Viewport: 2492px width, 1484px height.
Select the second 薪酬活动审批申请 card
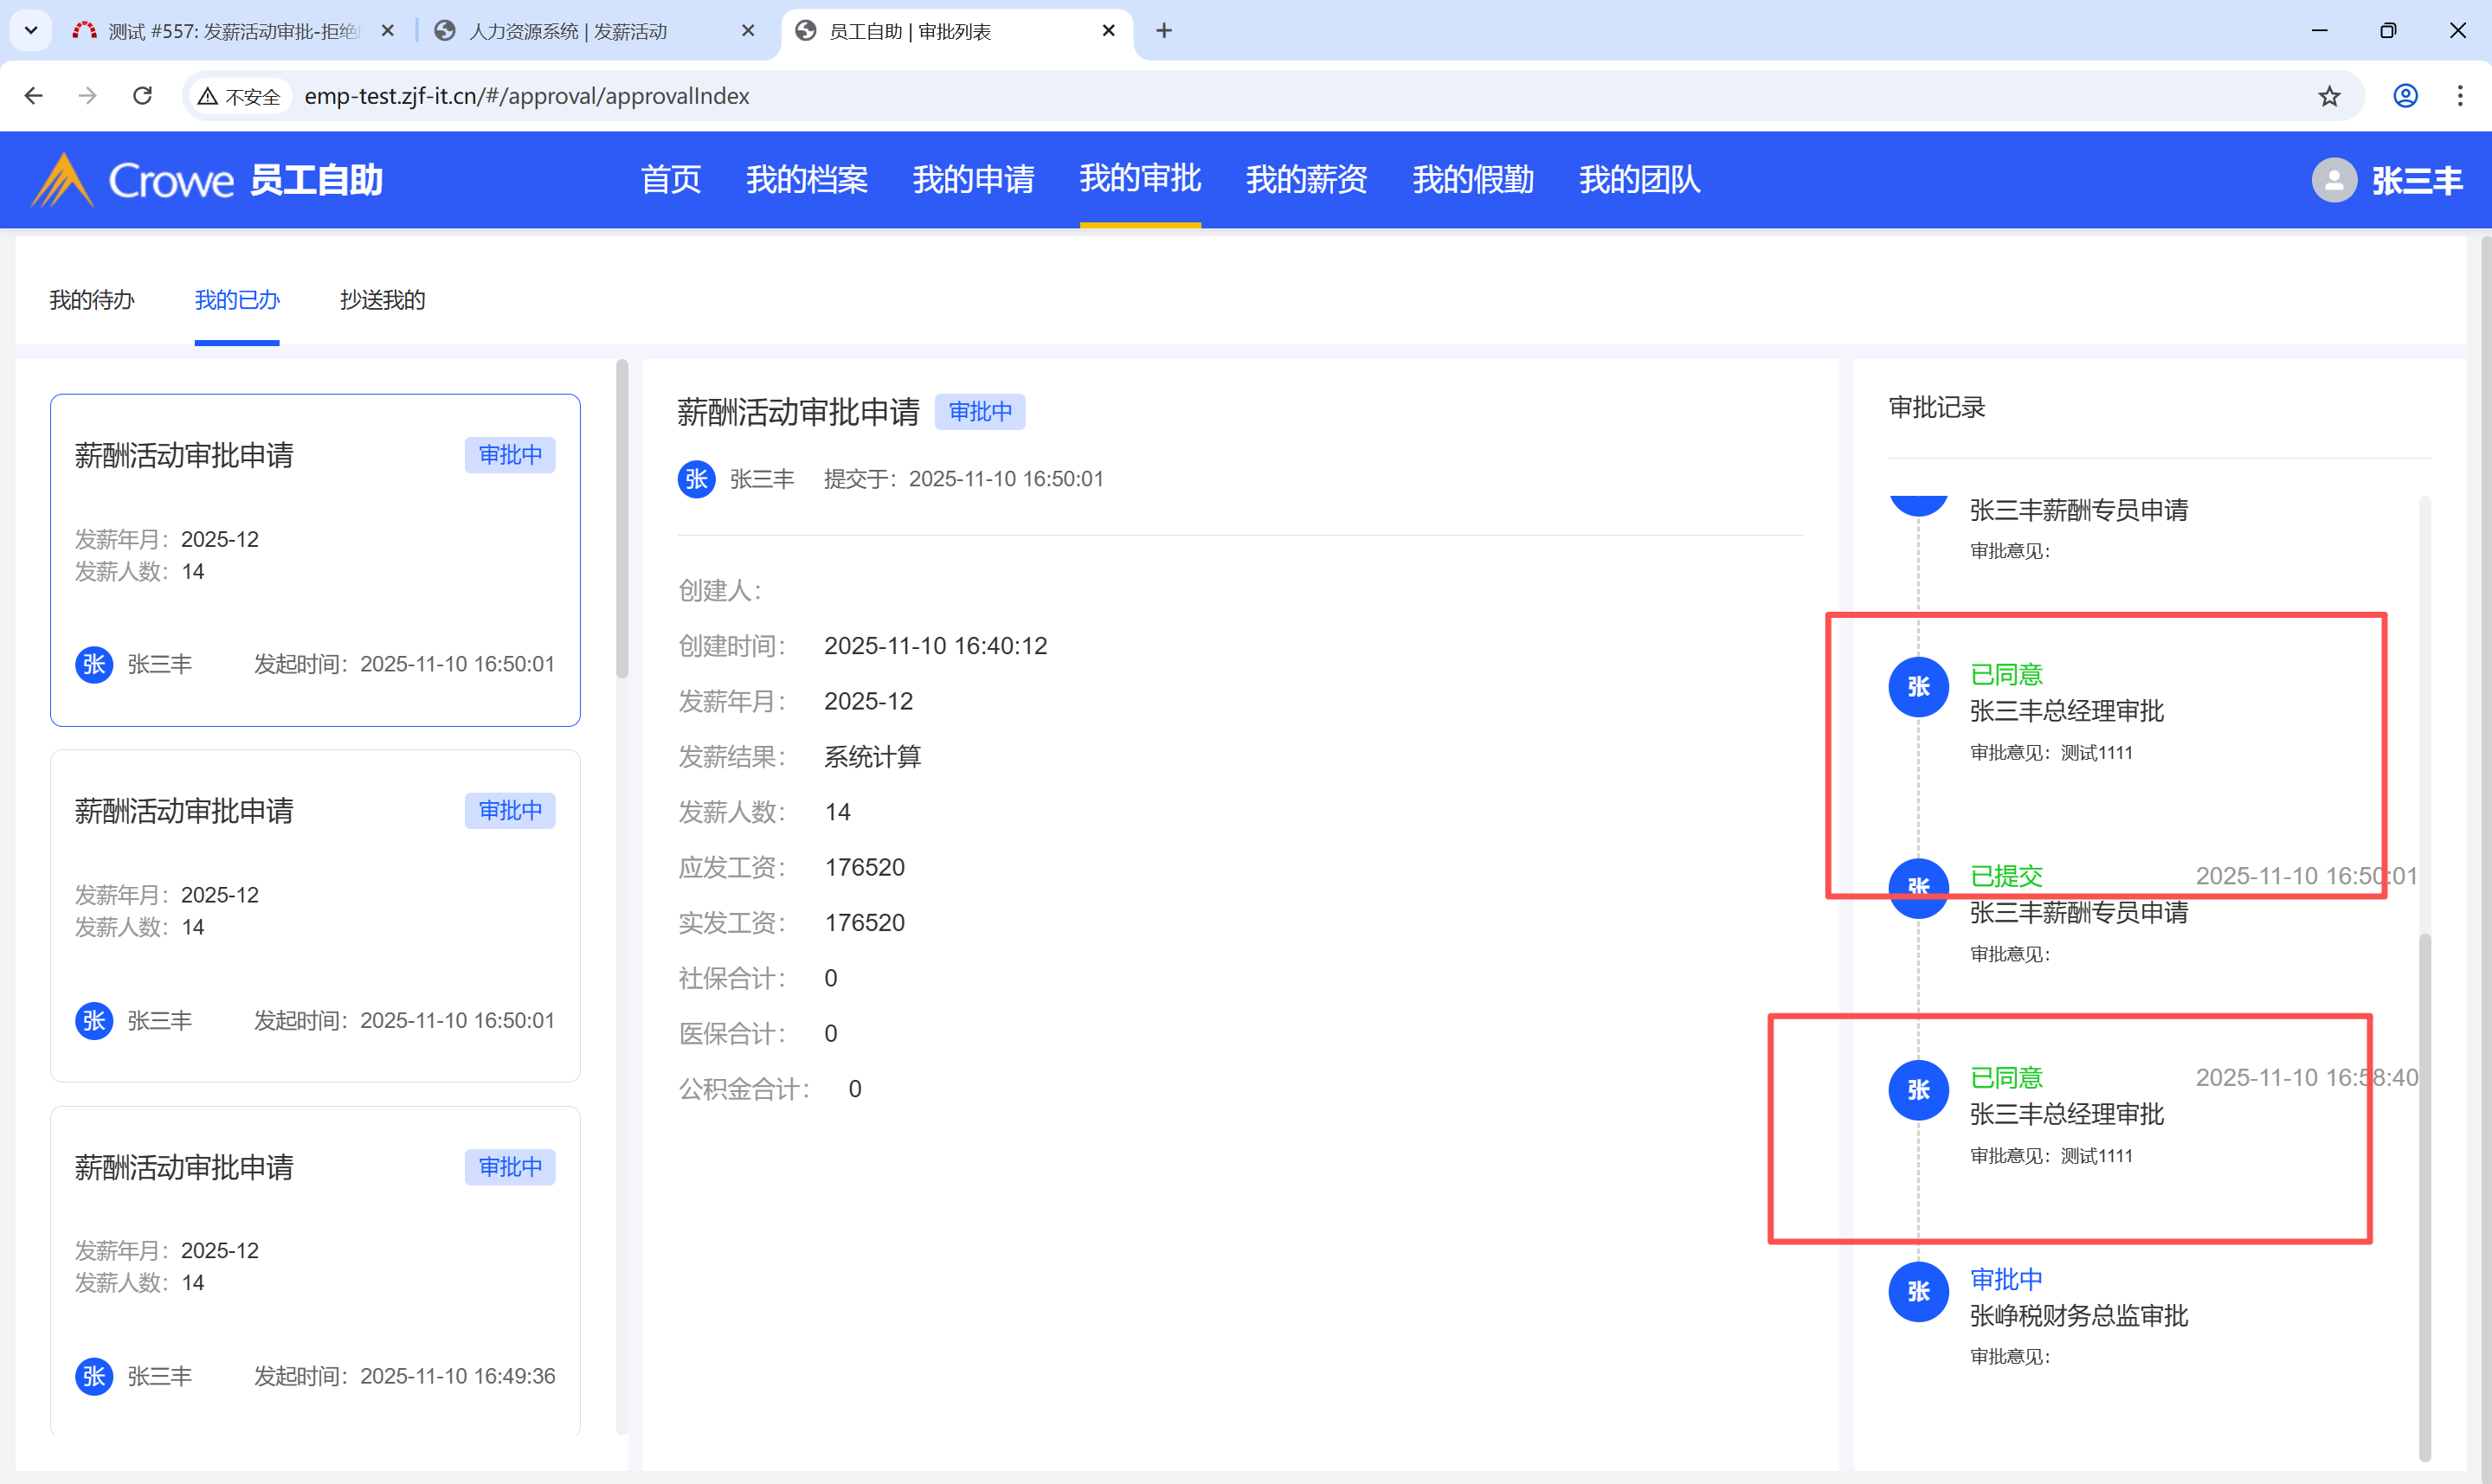tap(315, 915)
